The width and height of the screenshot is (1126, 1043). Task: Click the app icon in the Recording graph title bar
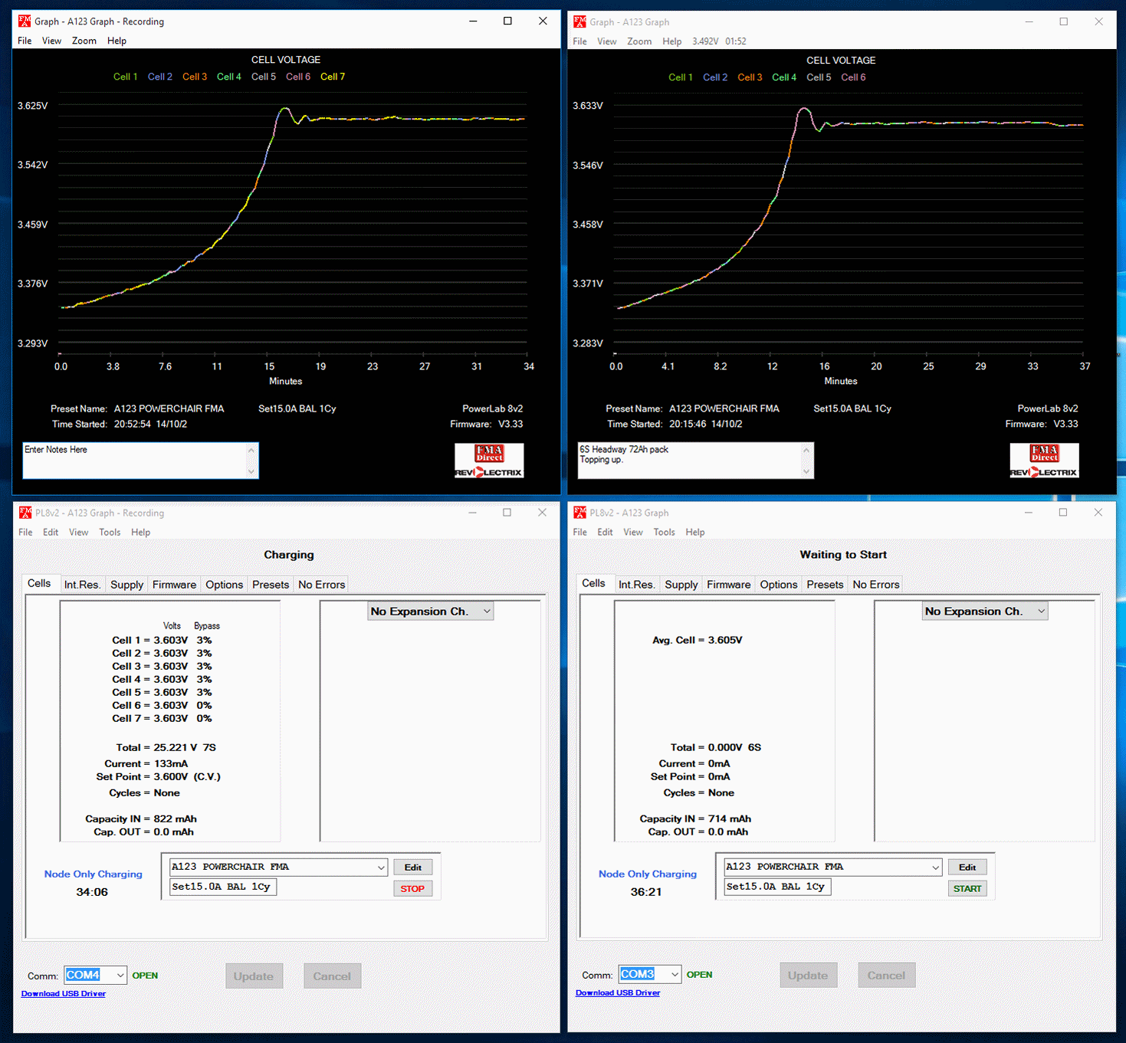coord(25,21)
